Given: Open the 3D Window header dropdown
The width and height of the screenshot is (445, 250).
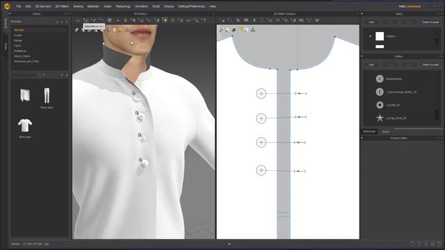Looking at the screenshot, I should [157, 14].
